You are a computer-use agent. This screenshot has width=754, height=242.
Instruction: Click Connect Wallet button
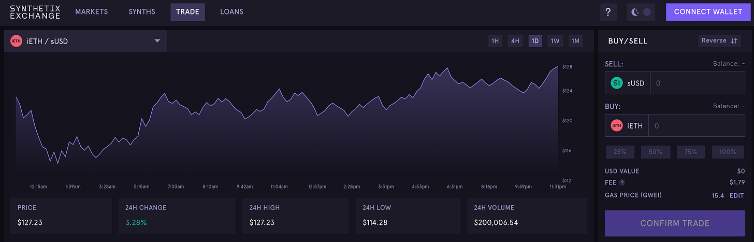[x=708, y=12]
